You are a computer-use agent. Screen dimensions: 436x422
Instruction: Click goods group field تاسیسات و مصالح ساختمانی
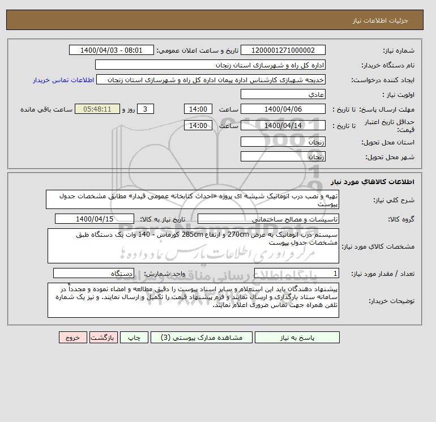coord(268,219)
